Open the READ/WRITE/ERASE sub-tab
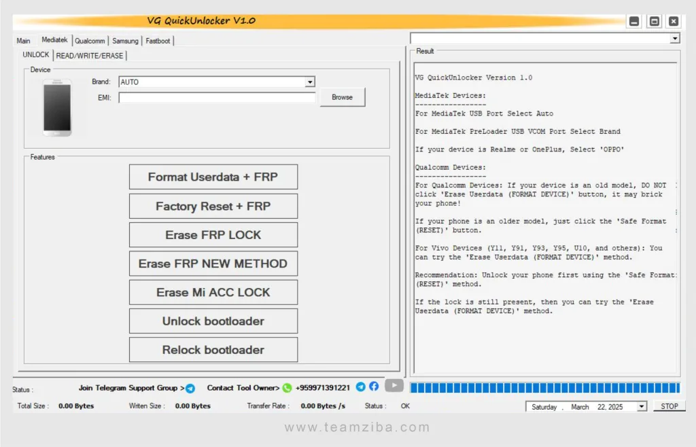The image size is (696, 447). (x=90, y=56)
